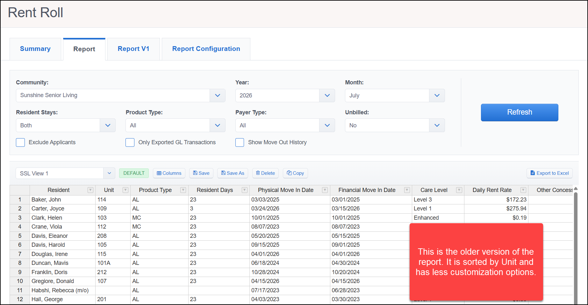Viewport: 588px width, 305px height.
Task: Open the Resident Days column filter icon
Action: click(245, 190)
